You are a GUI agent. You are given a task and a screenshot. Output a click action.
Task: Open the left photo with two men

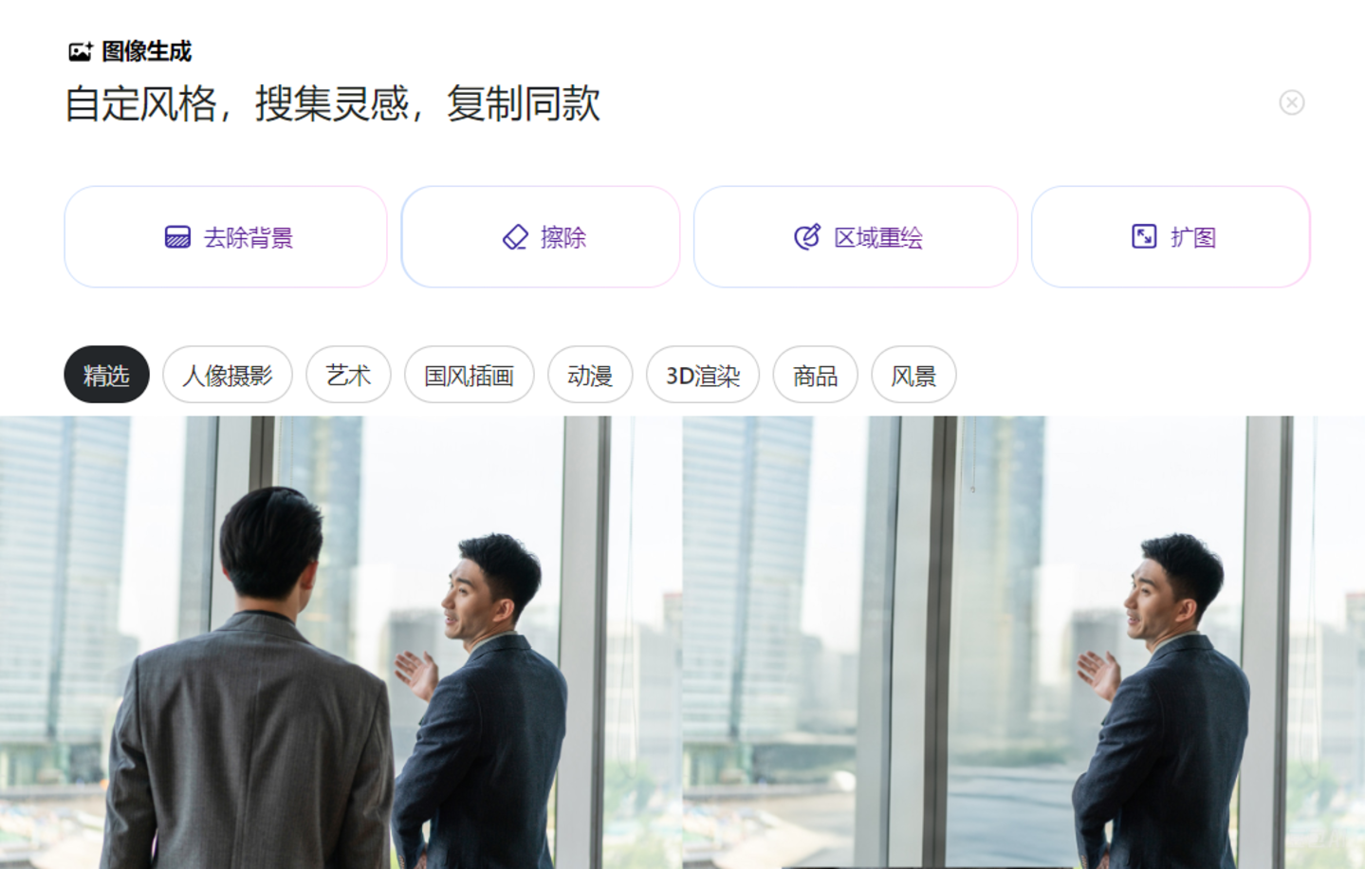coord(341,642)
